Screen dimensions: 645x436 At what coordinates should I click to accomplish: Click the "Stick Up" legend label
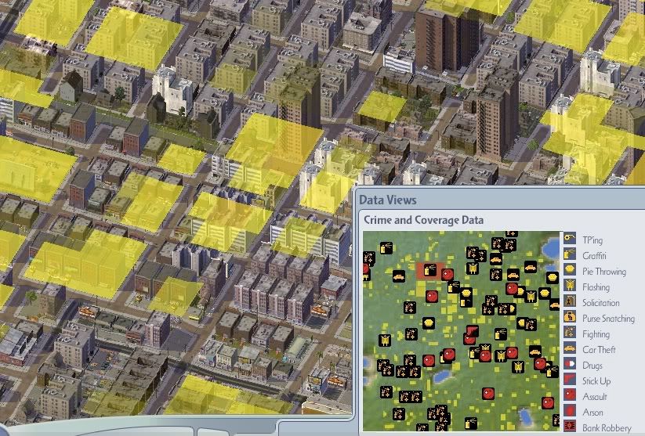pos(596,381)
